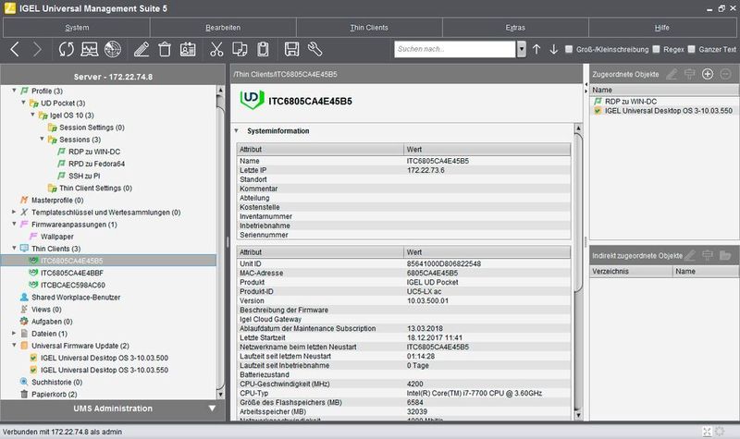Click the scissors Cut icon
This screenshot has height=439, width=740.
216,49
